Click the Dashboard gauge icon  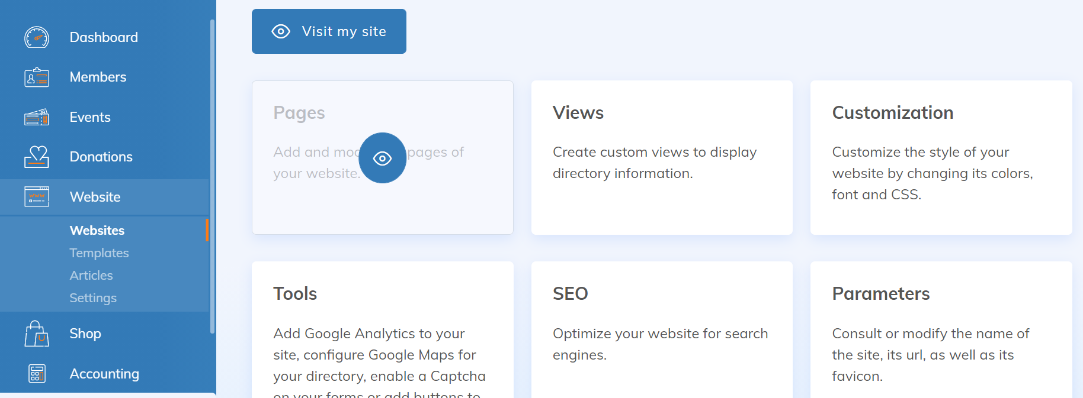coord(37,37)
